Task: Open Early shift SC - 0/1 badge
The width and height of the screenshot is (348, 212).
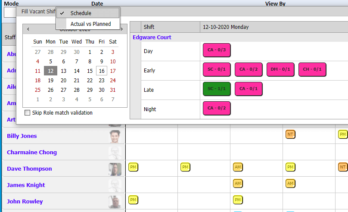Action: pyautogui.click(x=217, y=69)
